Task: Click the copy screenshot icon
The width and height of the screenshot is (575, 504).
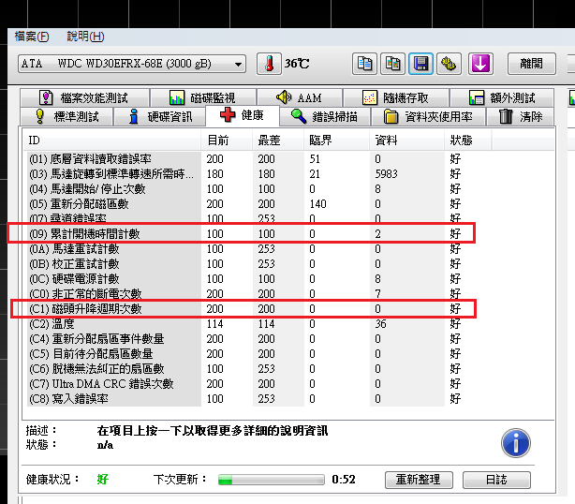Action: [x=392, y=64]
